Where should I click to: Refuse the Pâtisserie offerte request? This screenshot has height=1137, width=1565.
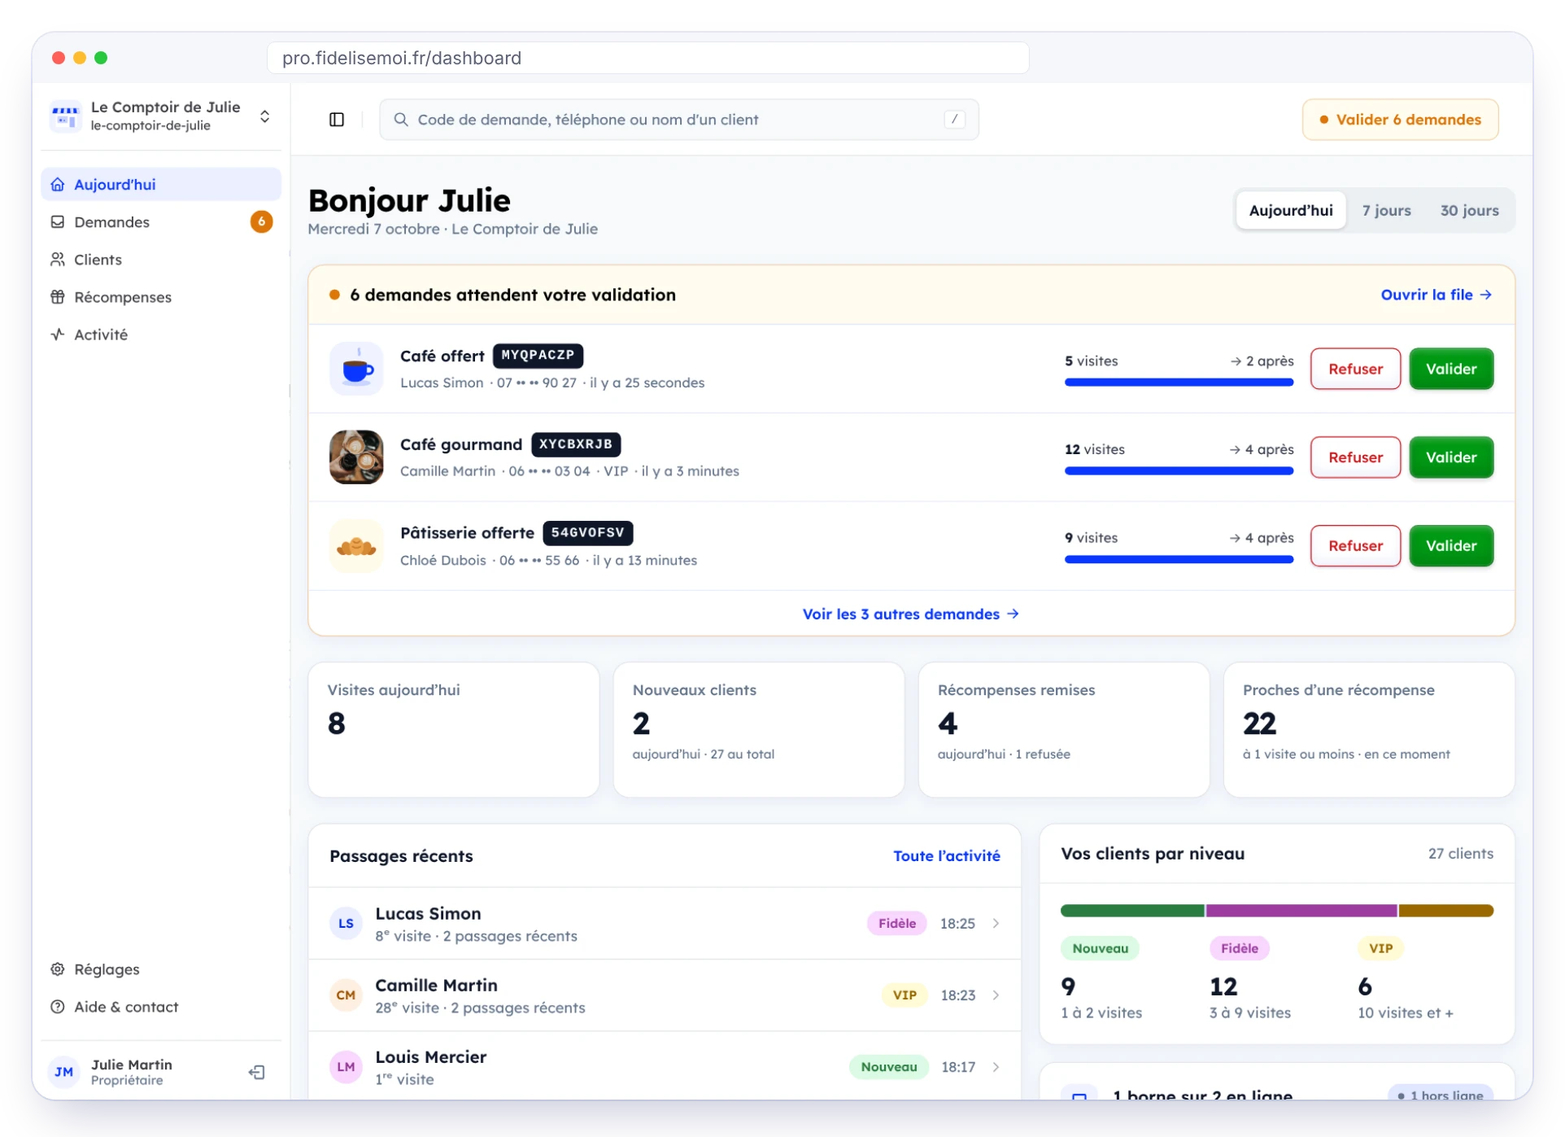pyautogui.click(x=1355, y=546)
